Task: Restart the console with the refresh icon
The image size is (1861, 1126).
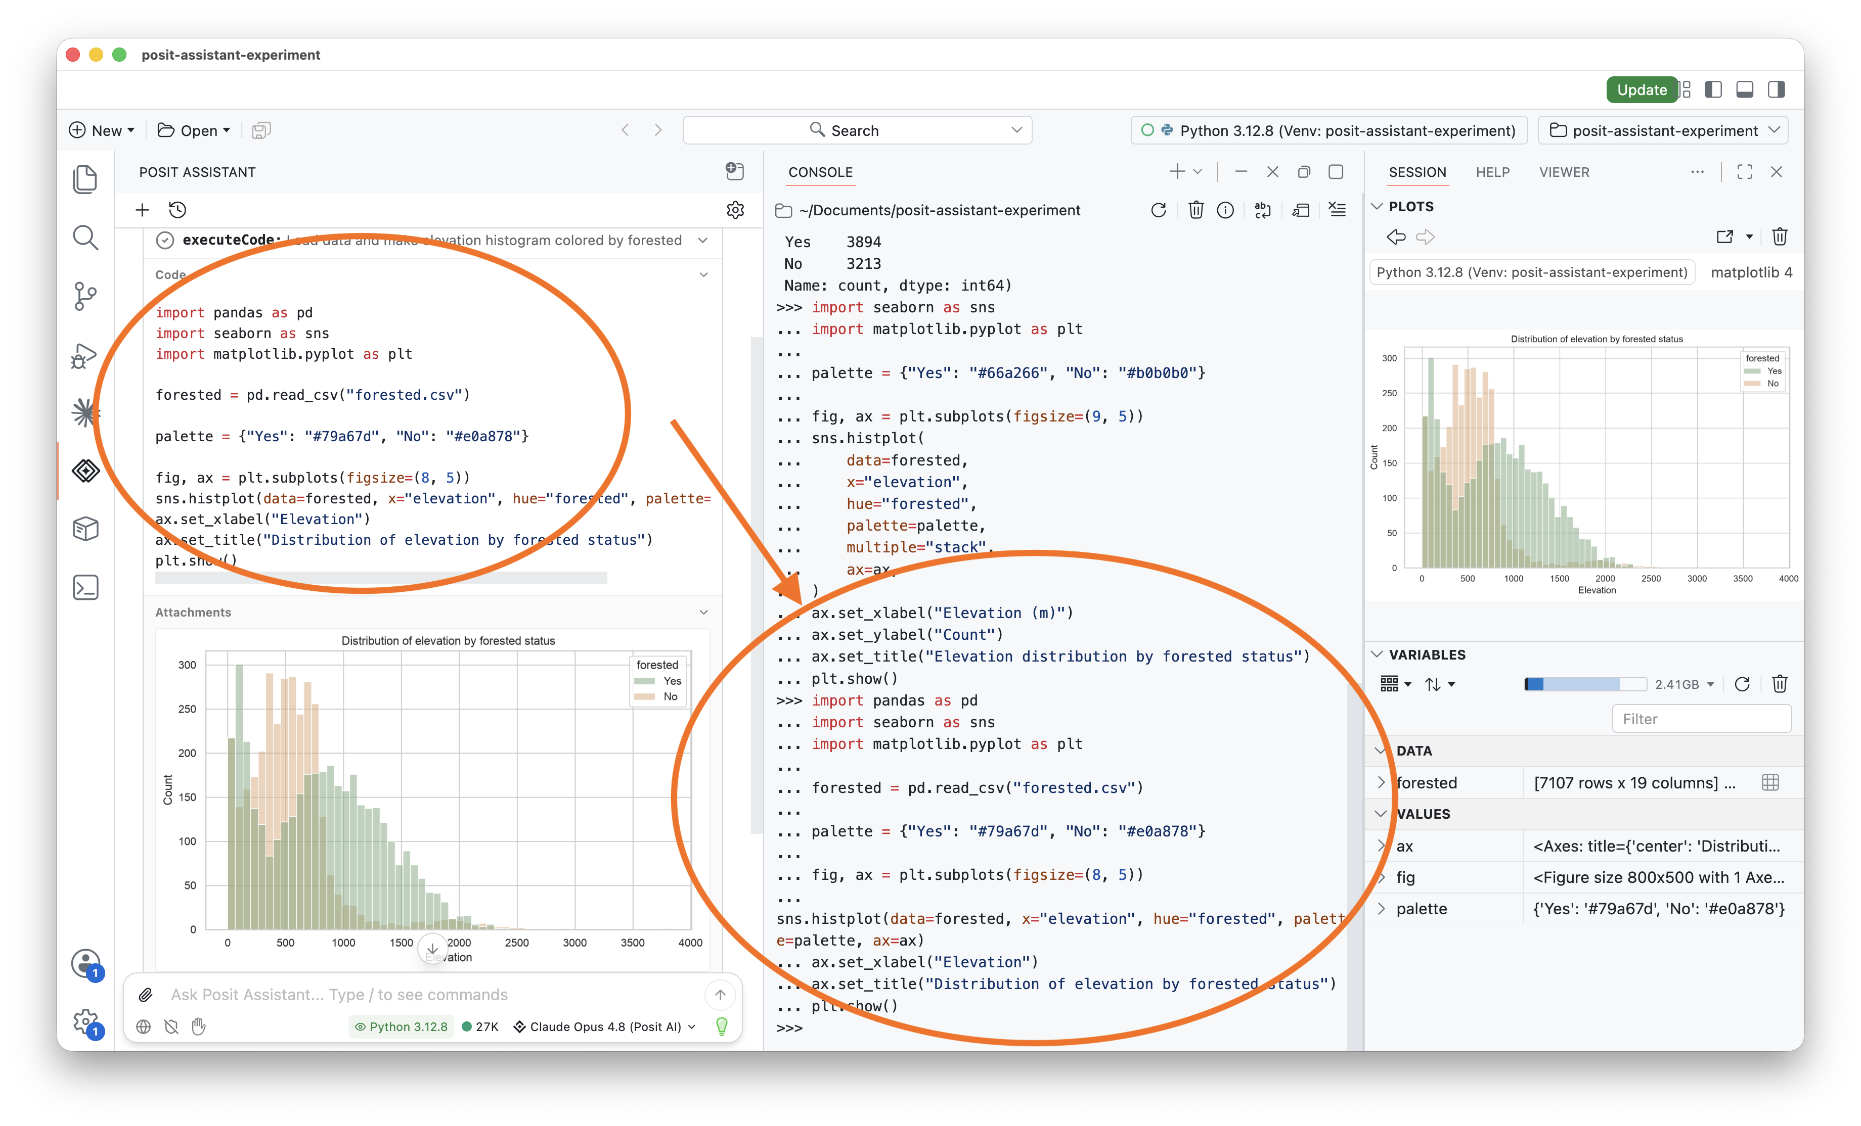Action: pos(1158,210)
